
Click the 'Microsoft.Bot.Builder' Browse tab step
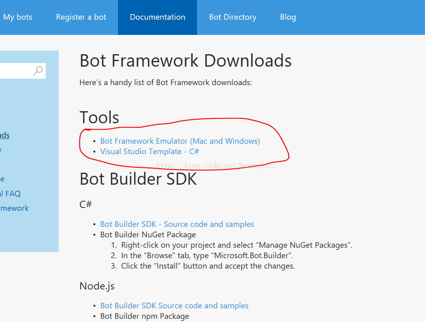tap(207, 255)
